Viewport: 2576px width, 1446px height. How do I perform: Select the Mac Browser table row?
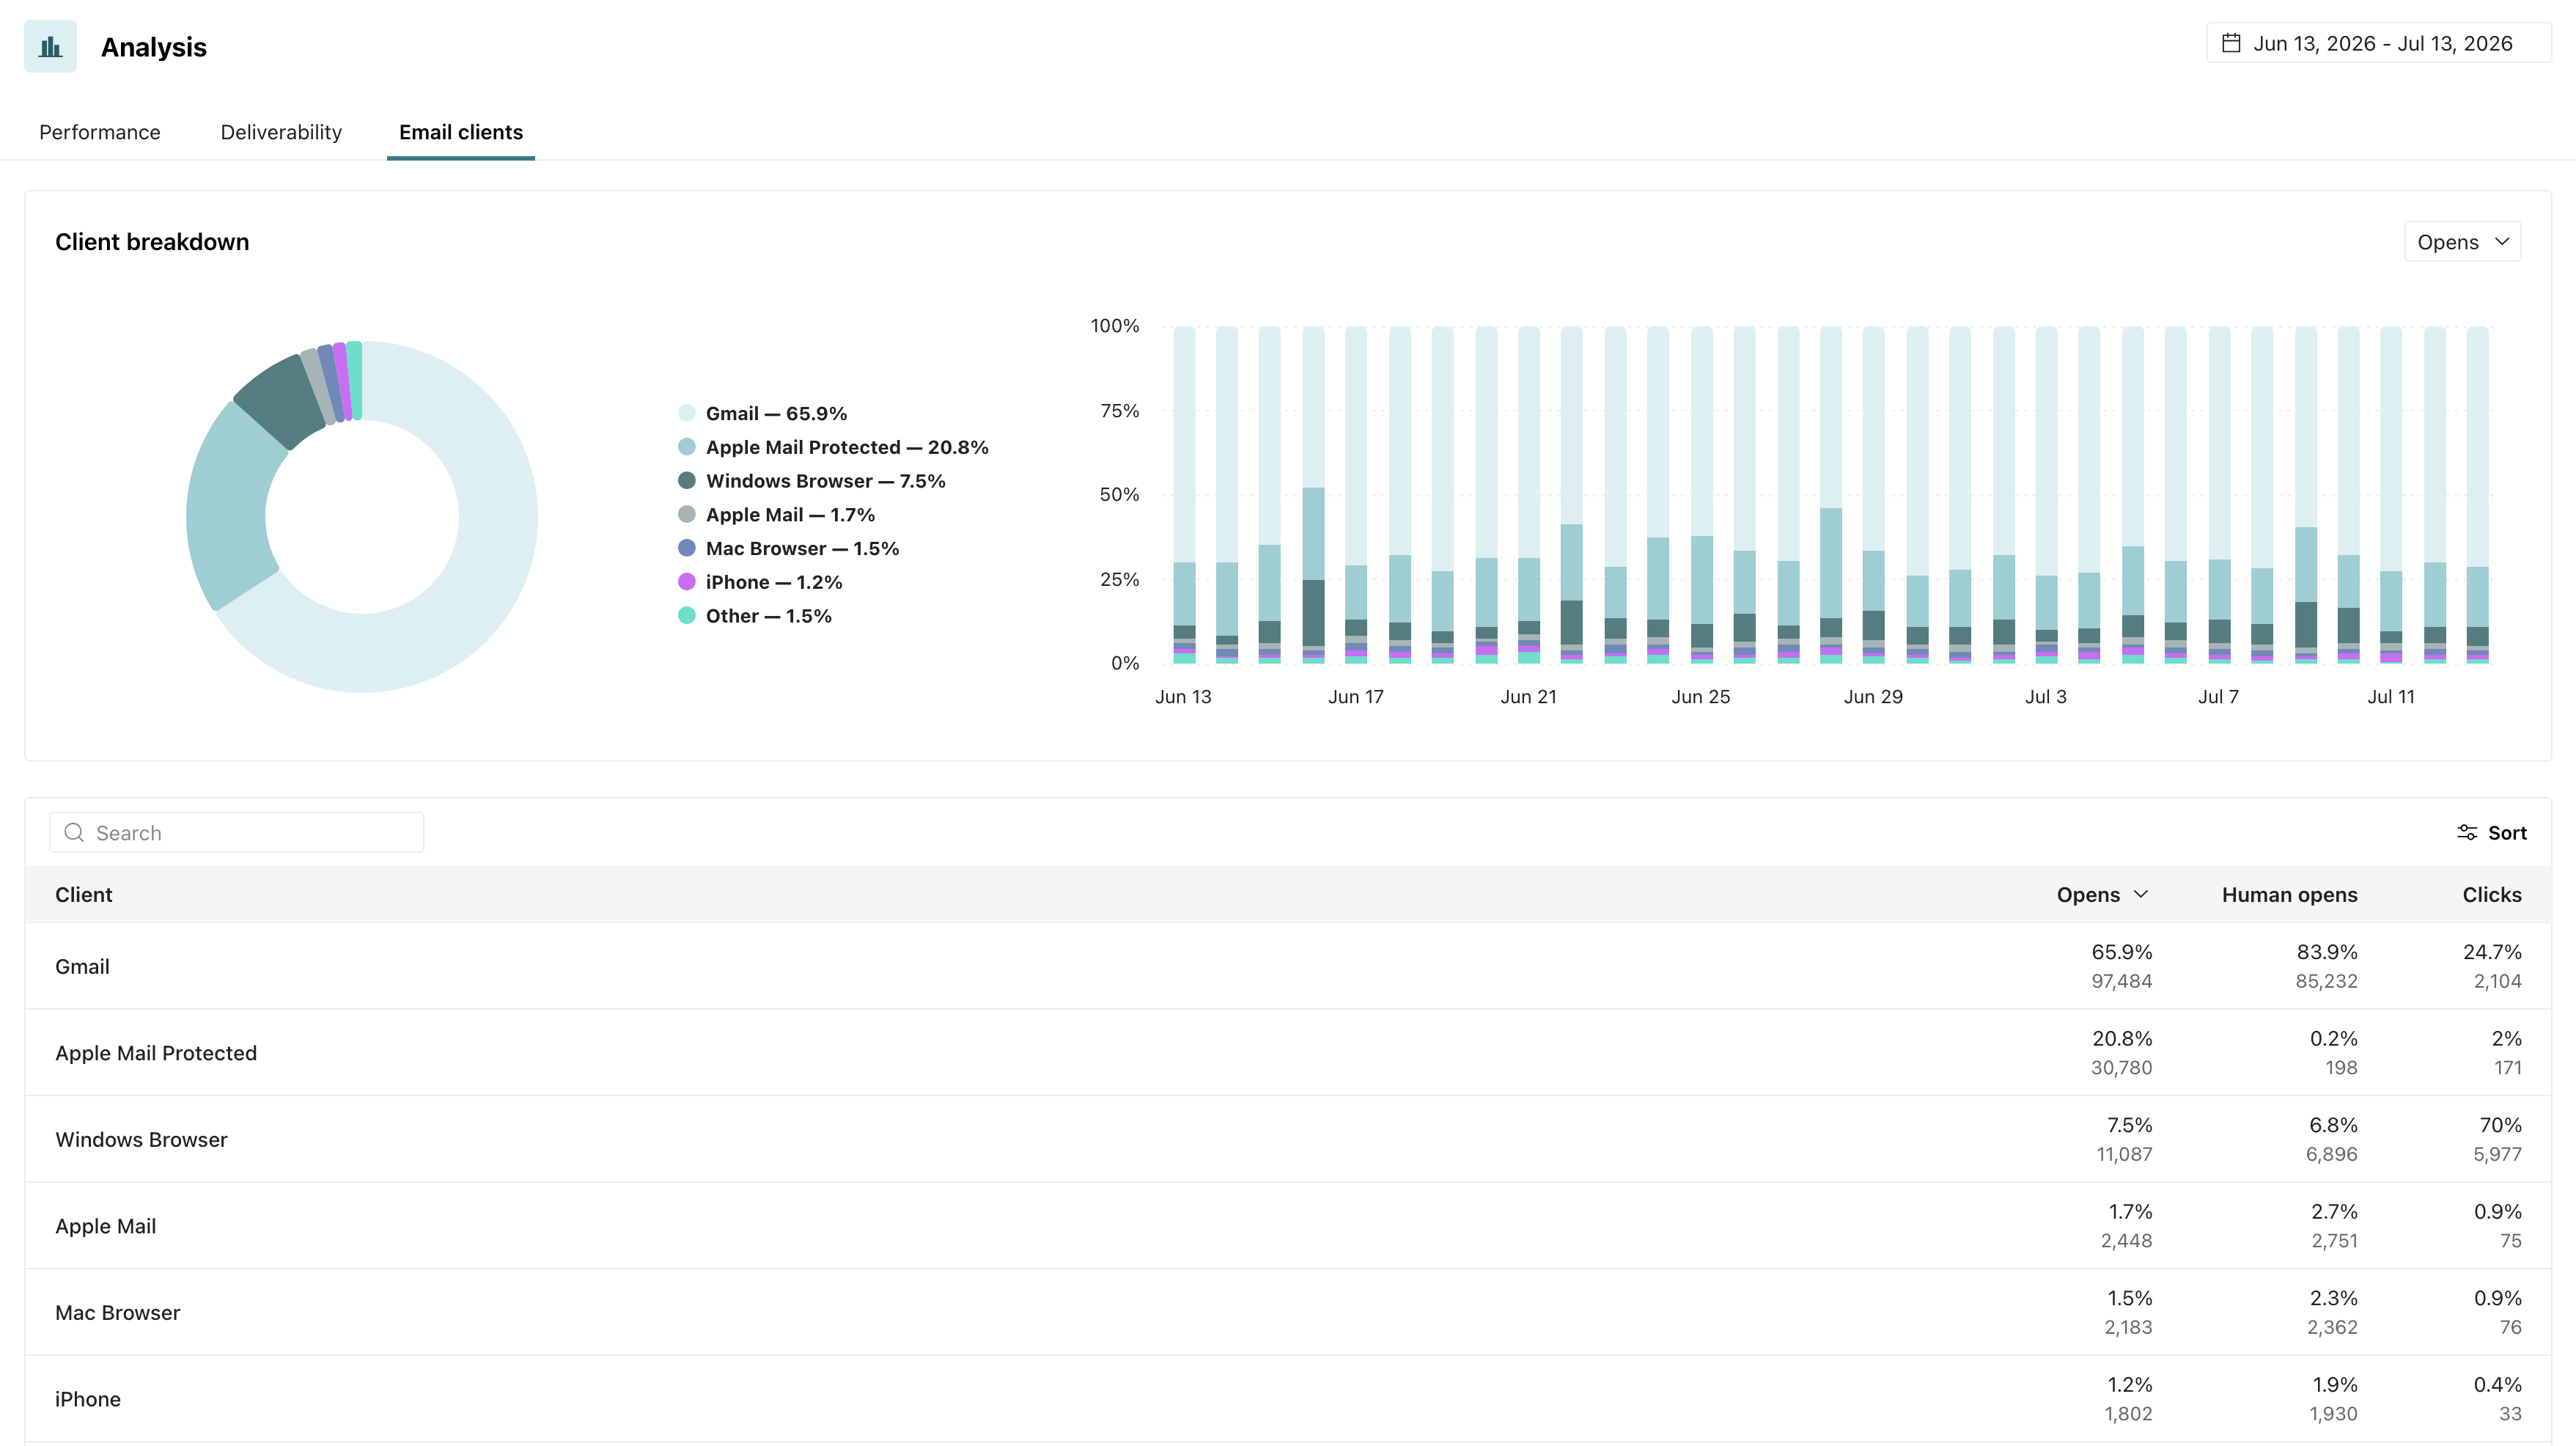click(1288, 1312)
